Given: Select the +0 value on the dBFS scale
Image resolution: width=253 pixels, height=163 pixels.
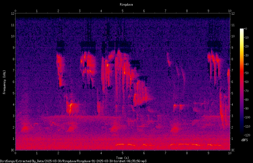Looking at the screenshot, I should pos(245,29).
